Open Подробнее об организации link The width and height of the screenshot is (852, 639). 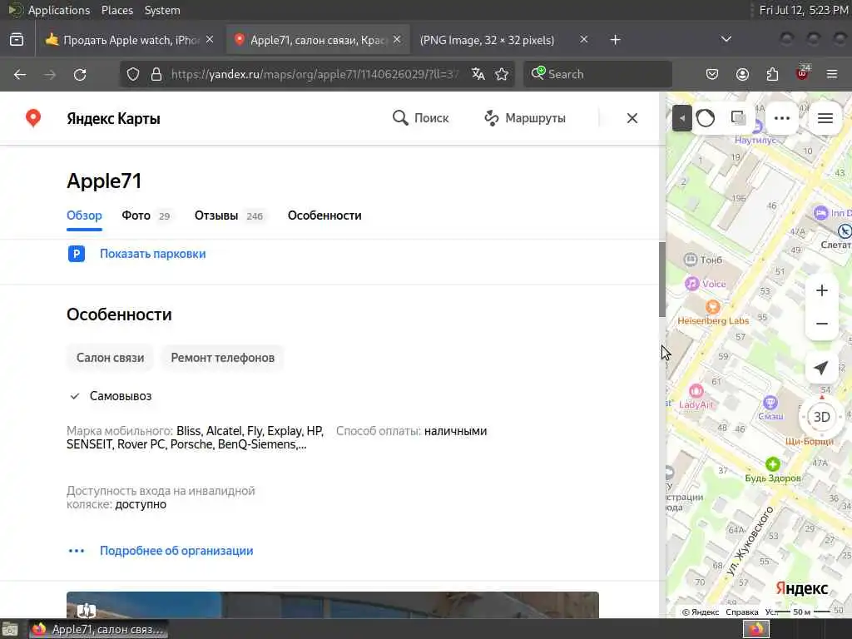click(x=176, y=551)
